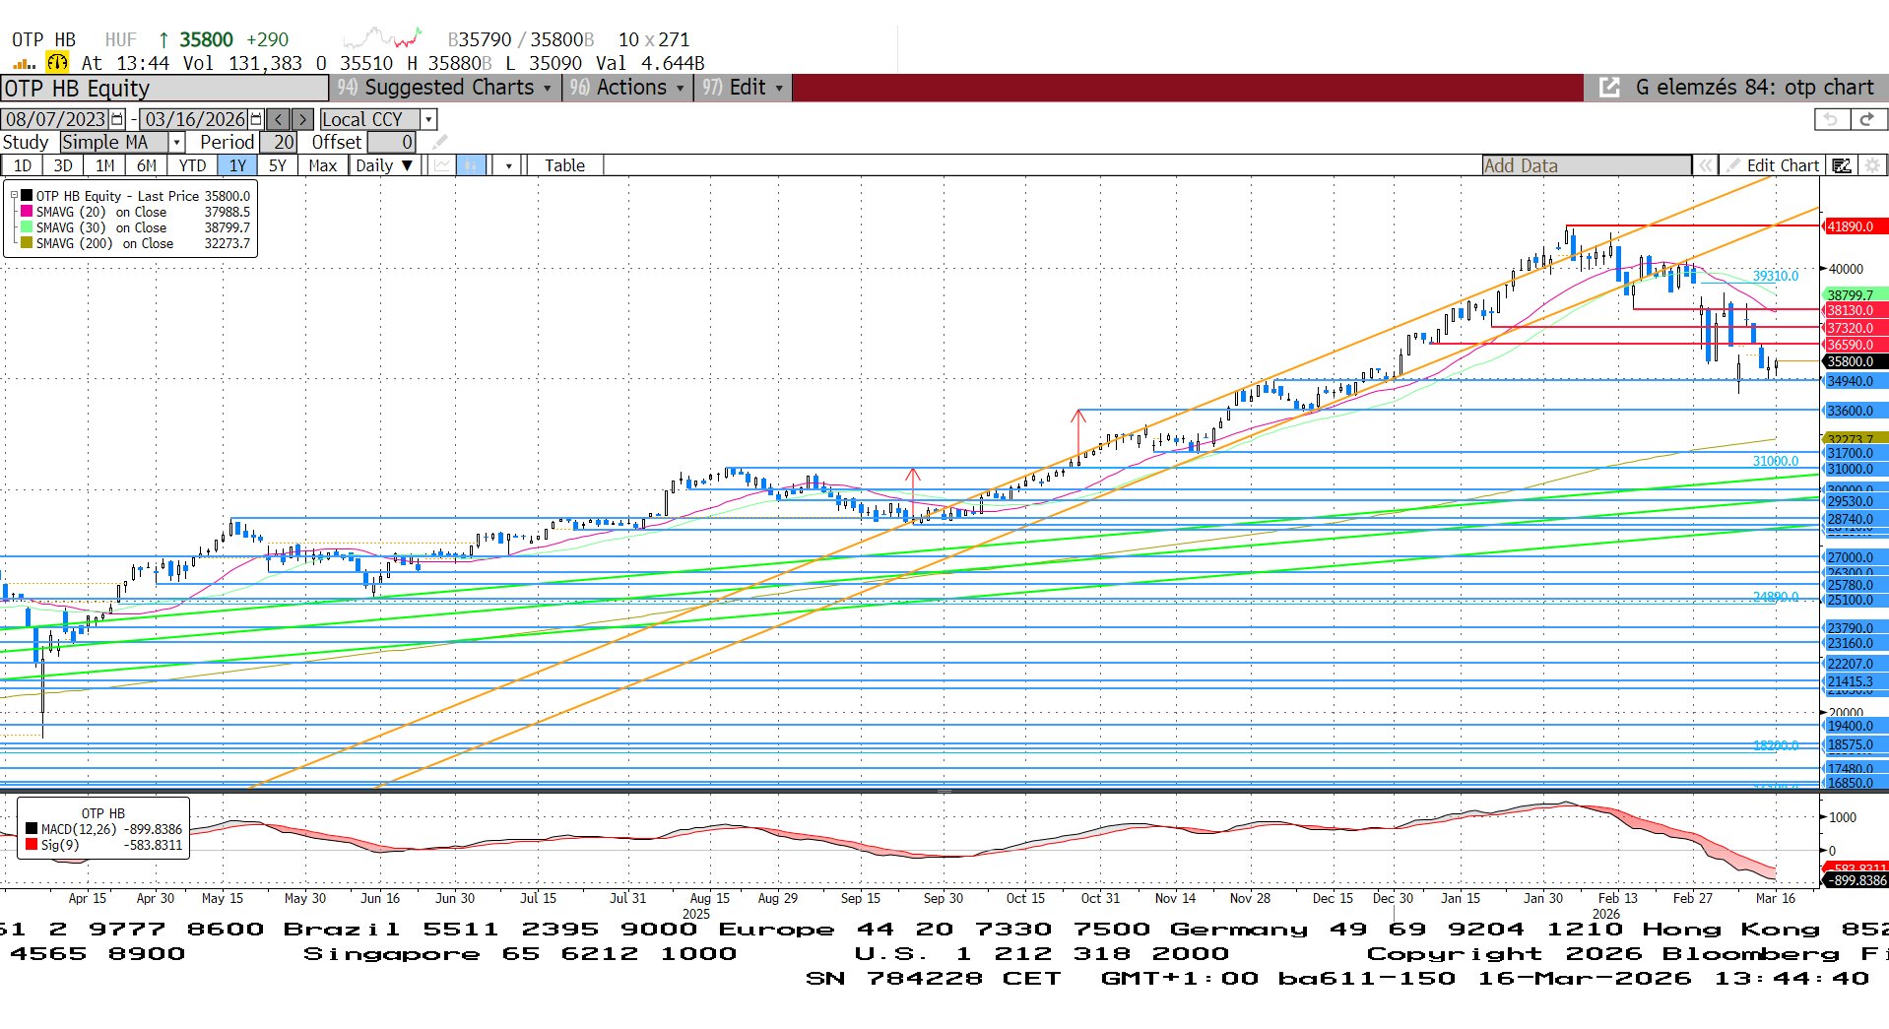Click the yellow gauge icon beside the time
The height and width of the screenshot is (1029, 1889).
58,63
